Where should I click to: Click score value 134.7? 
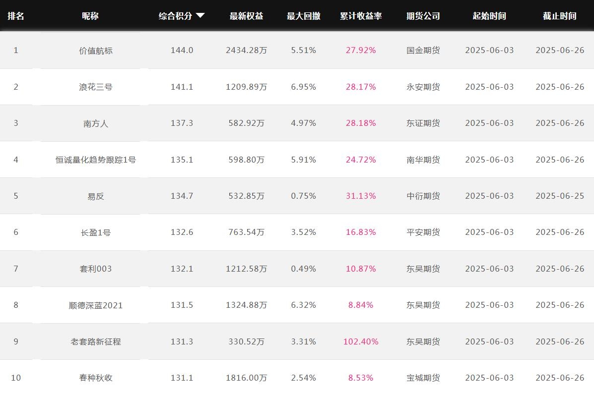click(x=182, y=196)
